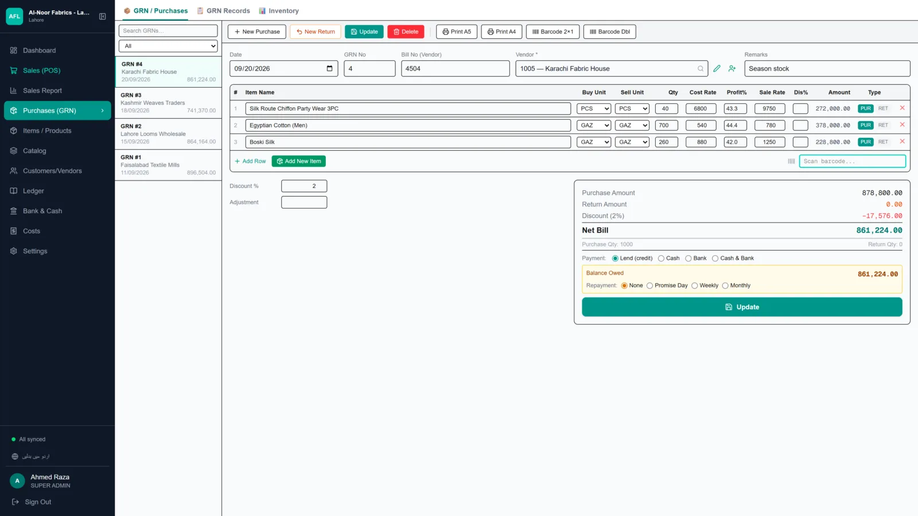Switch language via Urdu globe link
The width and height of the screenshot is (918, 516).
[31, 456]
